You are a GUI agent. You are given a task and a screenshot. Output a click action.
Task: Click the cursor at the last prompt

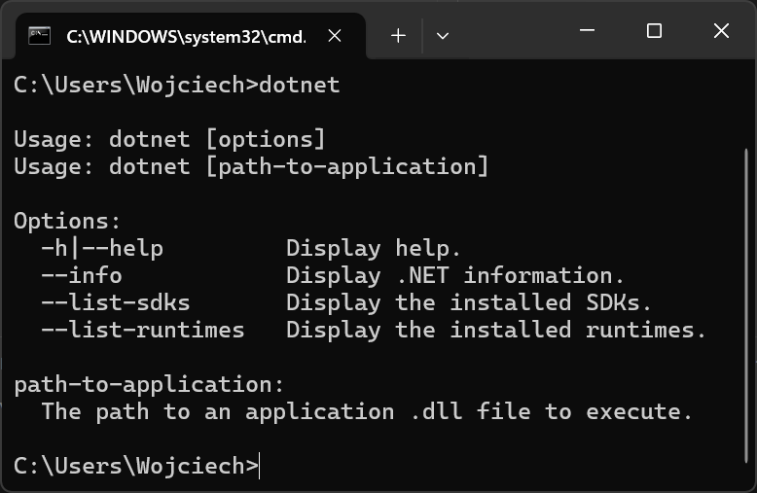[261, 466]
